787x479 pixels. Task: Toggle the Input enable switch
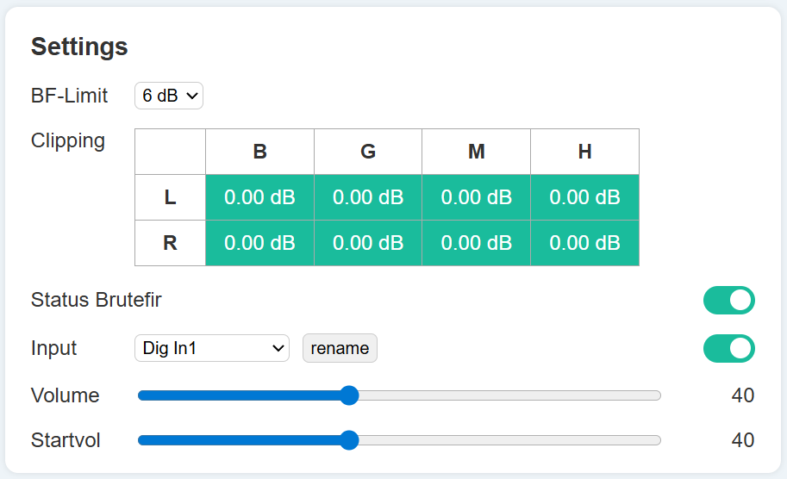[728, 349]
